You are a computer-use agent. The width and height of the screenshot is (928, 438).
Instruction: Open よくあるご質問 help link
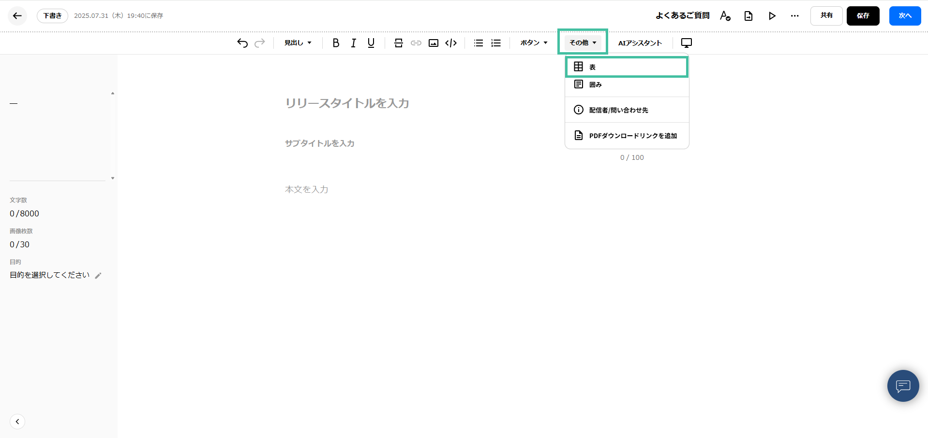[682, 15]
